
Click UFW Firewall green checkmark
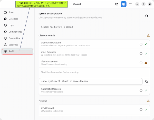[146, 109]
